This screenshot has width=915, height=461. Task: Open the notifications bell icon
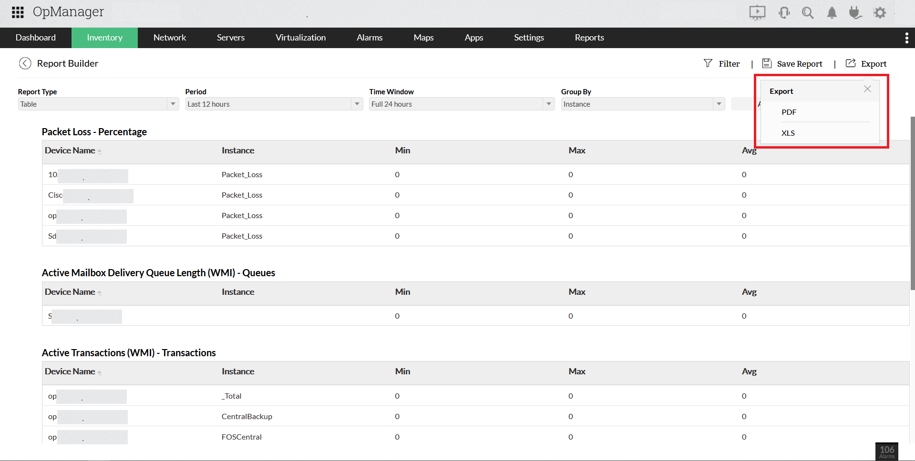coord(832,13)
